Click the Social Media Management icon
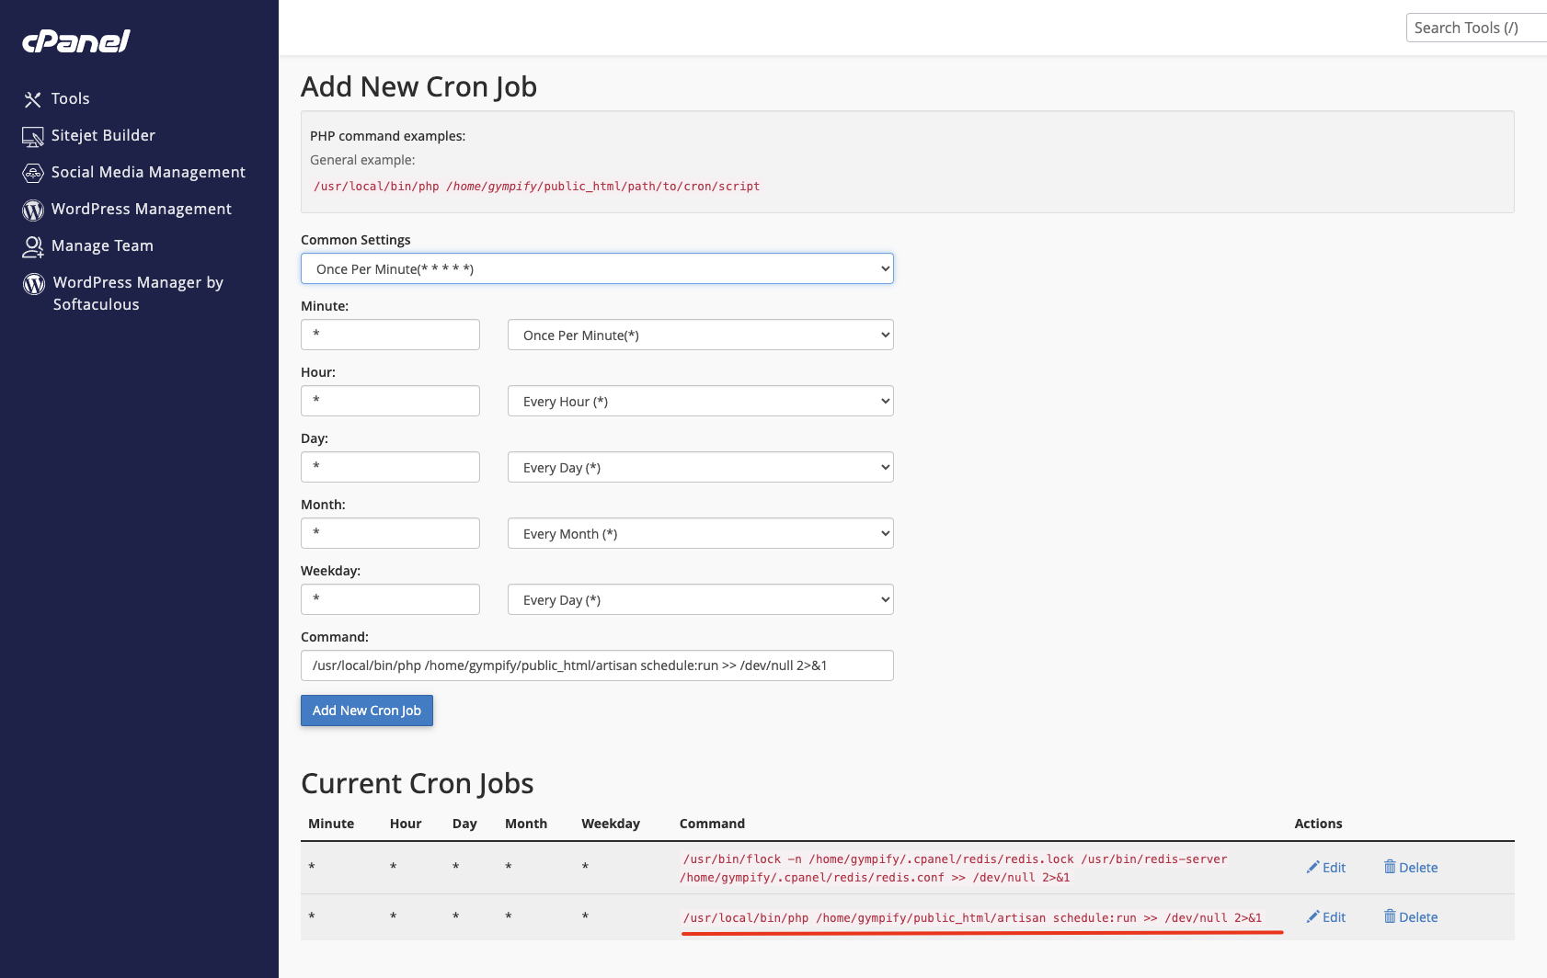Screen dimensions: 1547x978 click(x=33, y=173)
